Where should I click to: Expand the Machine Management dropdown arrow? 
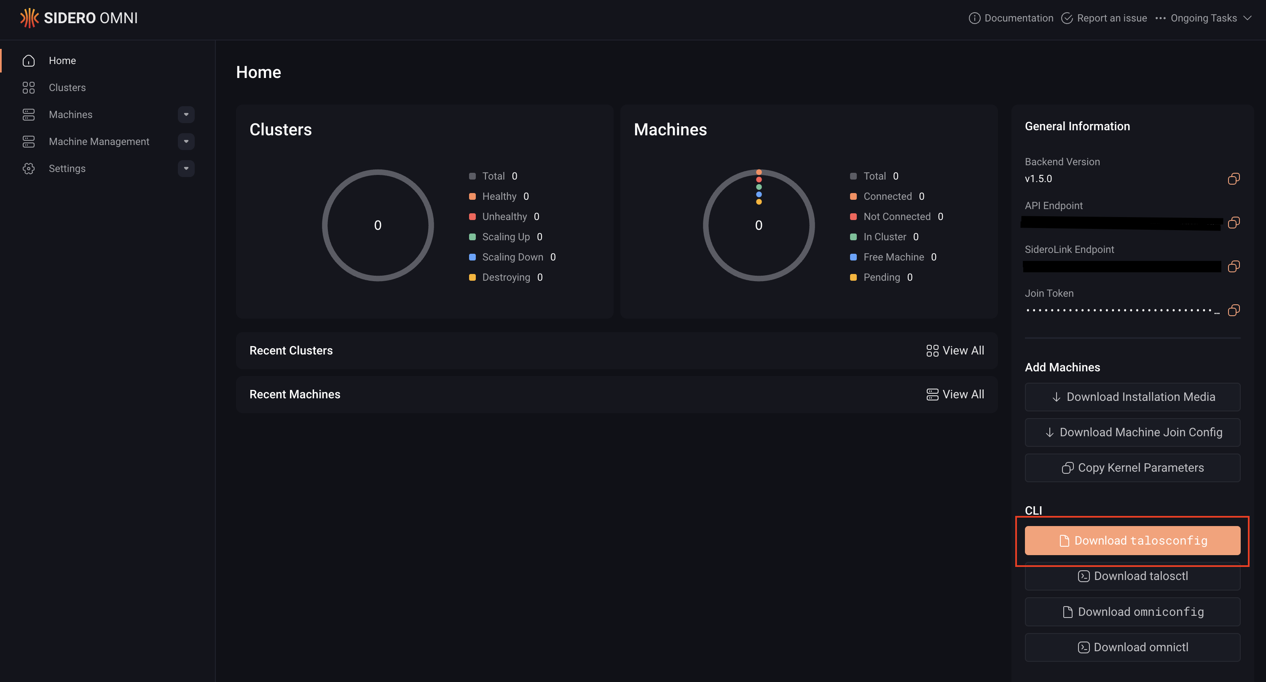(x=186, y=141)
